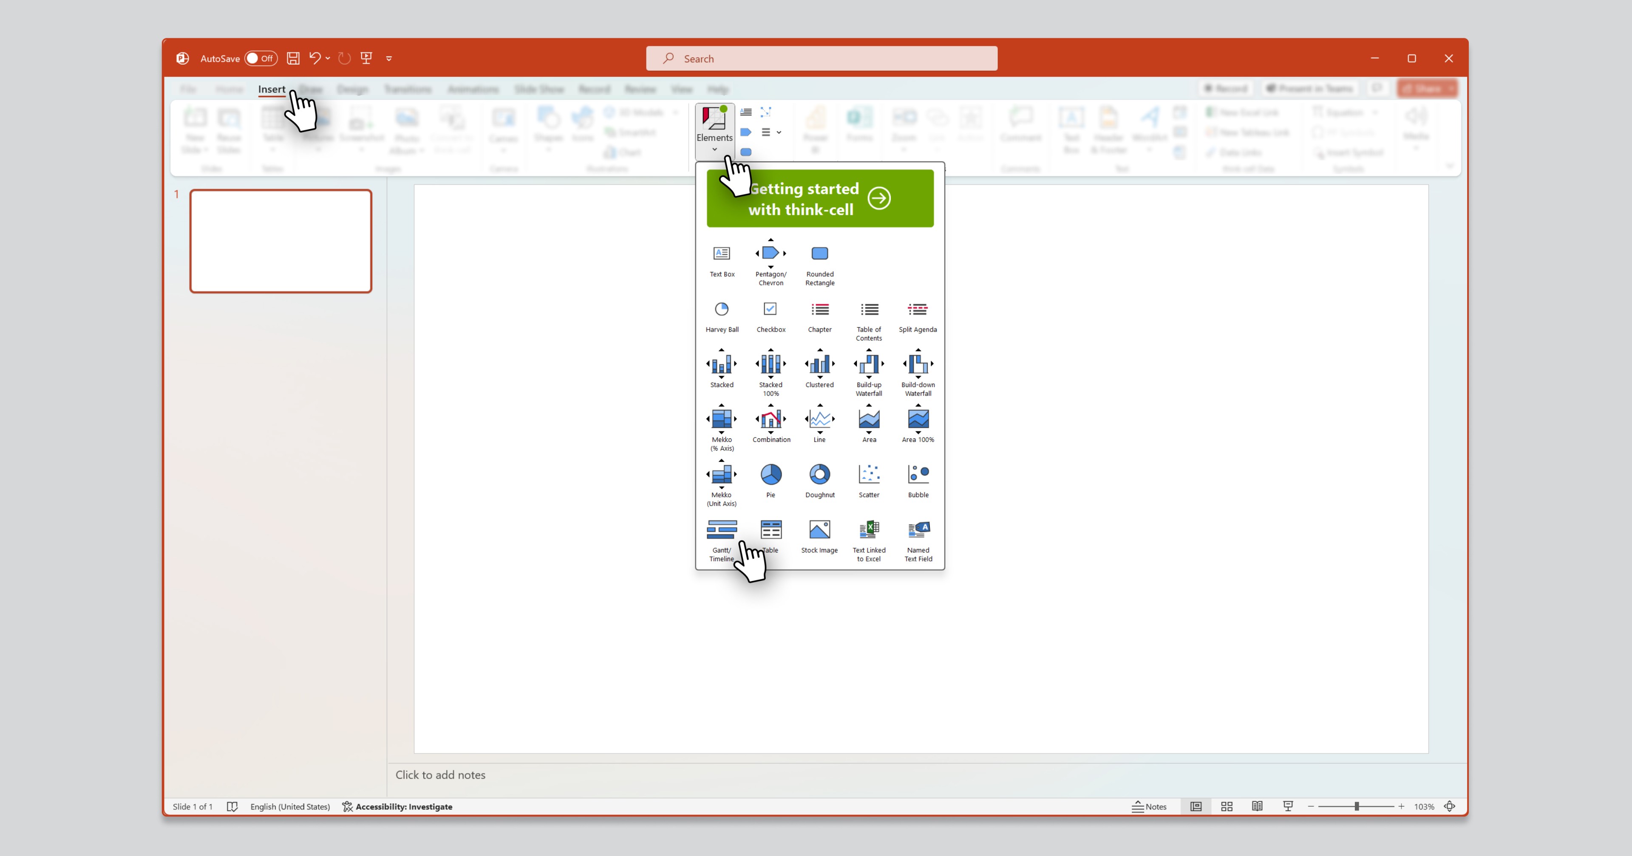1632x856 pixels.
Task: Click the Accessibility: Investigate status button
Action: 397,806
